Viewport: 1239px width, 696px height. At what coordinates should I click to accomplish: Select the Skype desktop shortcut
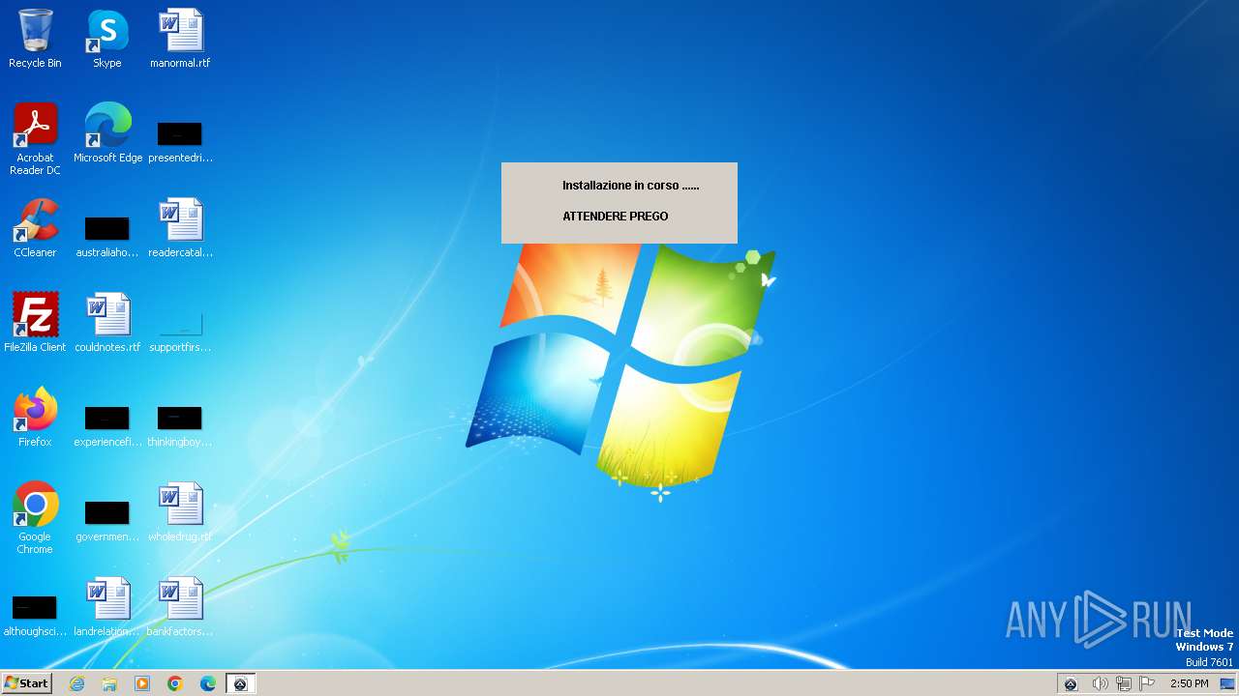pos(107,39)
